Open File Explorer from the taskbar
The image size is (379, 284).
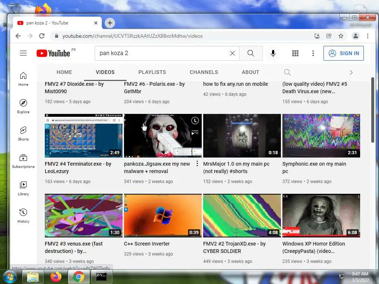(x=33, y=277)
